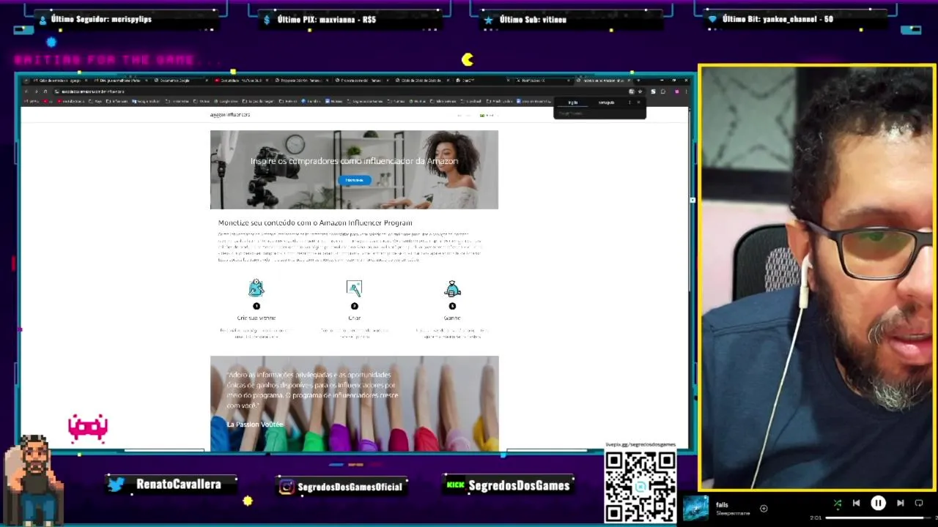
Task: Click the browser forward arrow
Action: tap(36, 91)
